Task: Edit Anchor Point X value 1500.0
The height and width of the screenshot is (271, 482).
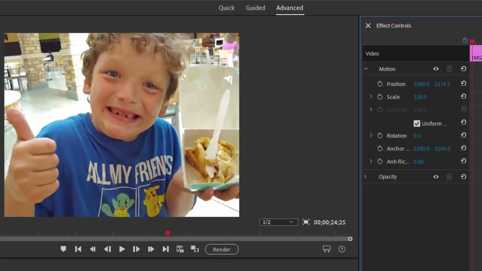Action: point(421,149)
